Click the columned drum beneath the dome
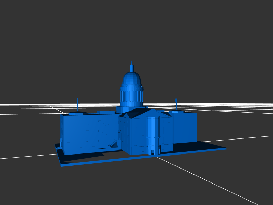 click(x=131, y=96)
